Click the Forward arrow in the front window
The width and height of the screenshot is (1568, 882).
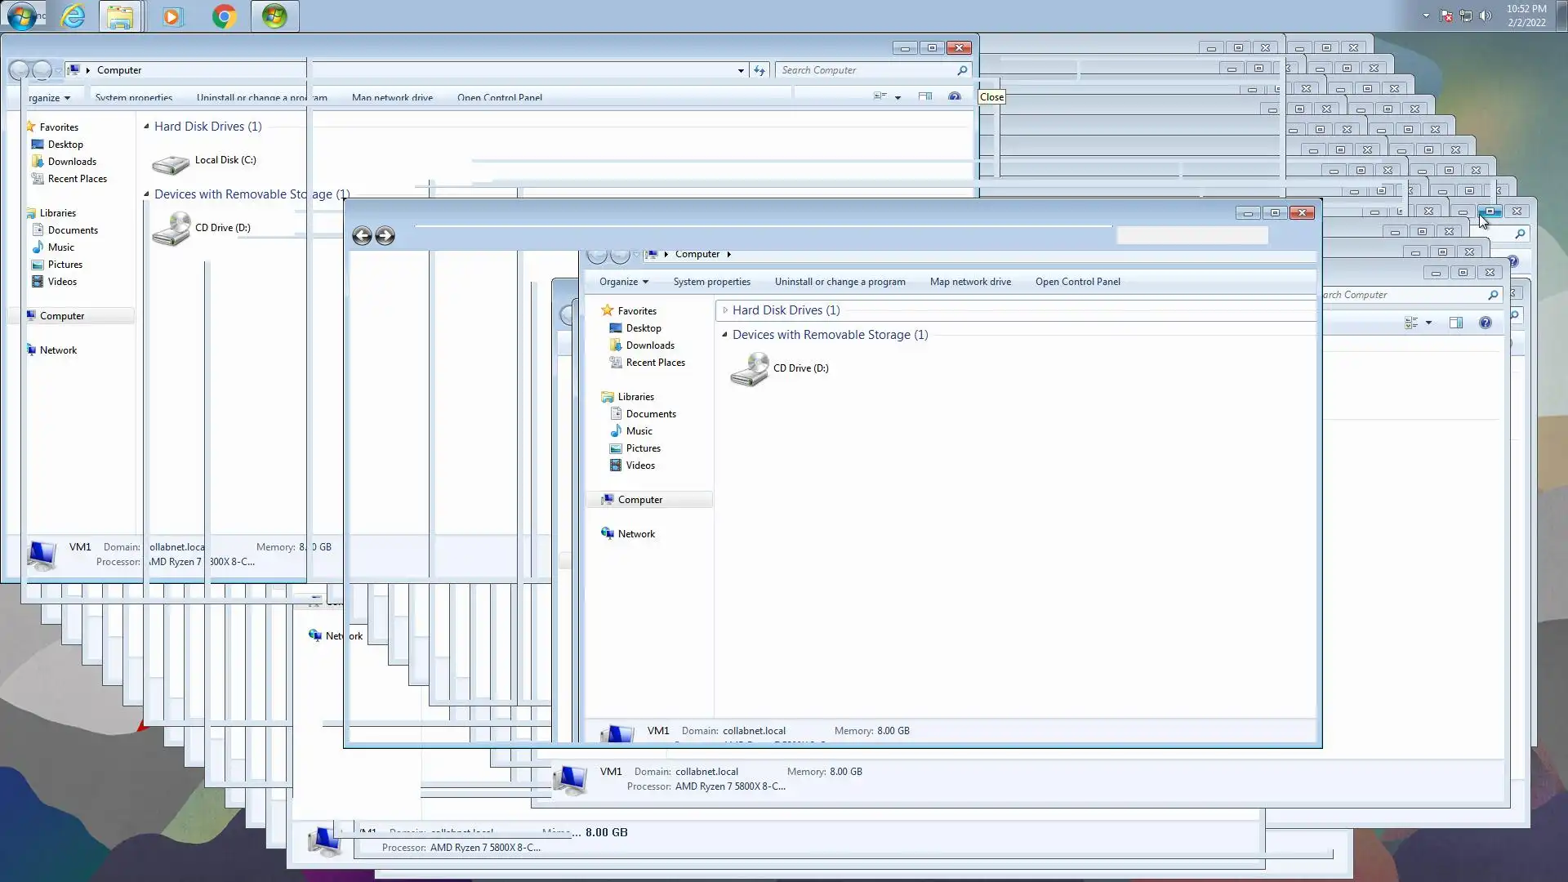(385, 236)
